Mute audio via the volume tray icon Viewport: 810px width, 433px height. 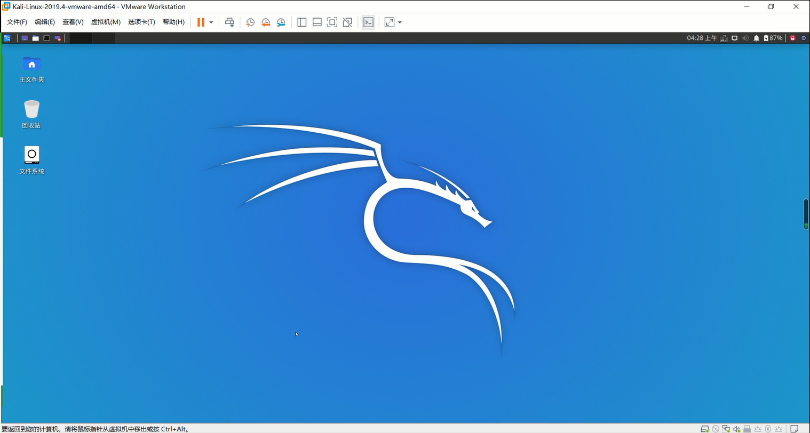tap(745, 38)
